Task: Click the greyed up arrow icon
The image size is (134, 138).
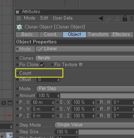Action: (x=117, y=18)
